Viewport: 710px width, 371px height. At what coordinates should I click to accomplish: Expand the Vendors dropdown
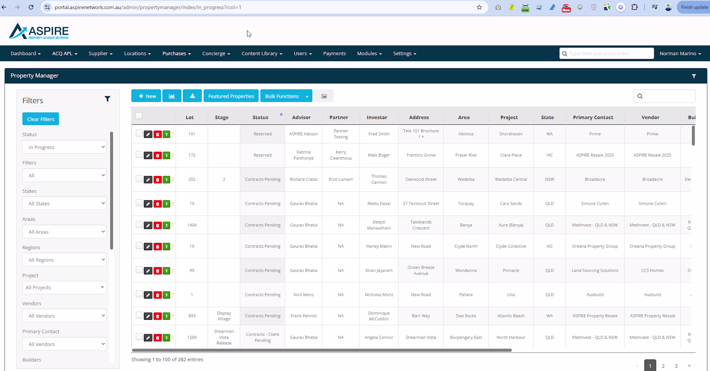tap(64, 316)
